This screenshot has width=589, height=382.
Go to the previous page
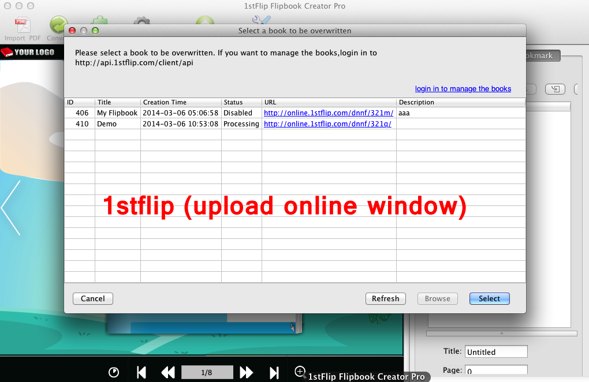coord(167,373)
